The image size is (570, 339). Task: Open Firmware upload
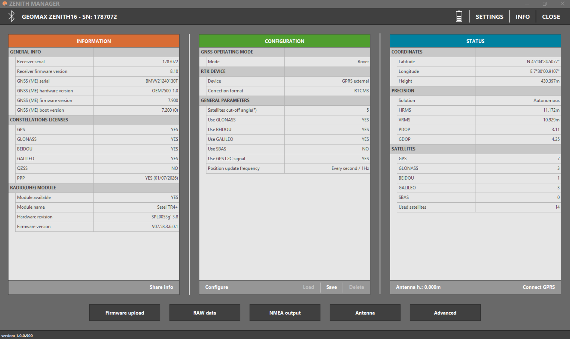125,313
